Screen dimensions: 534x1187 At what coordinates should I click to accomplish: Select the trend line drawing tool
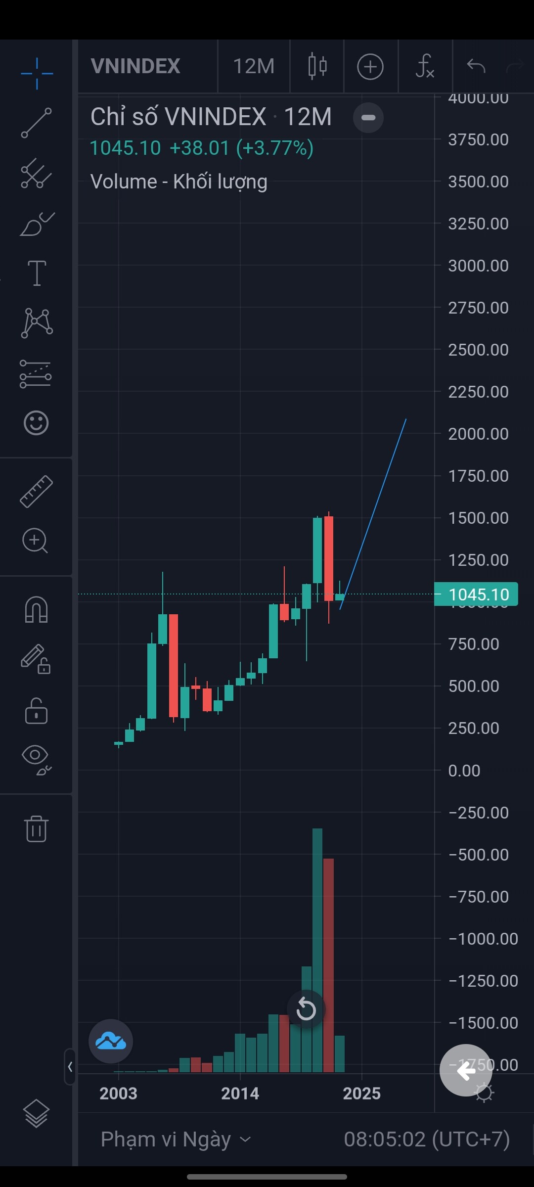click(x=37, y=123)
